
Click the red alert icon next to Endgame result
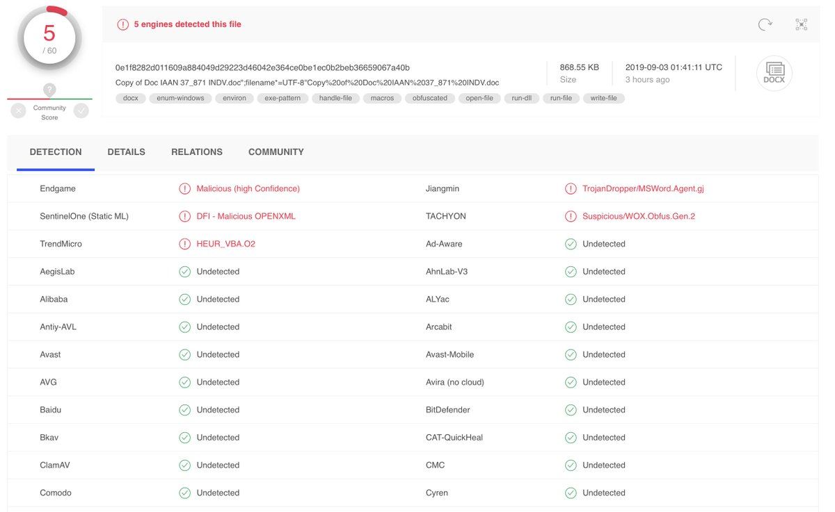[184, 189]
